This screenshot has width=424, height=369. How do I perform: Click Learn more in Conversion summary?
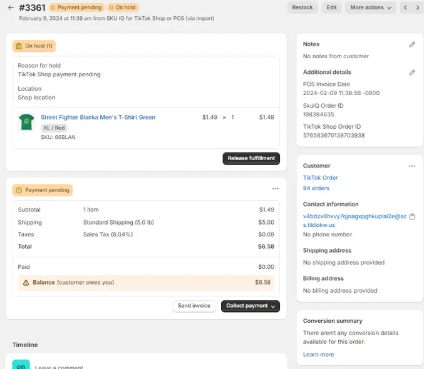pos(318,355)
